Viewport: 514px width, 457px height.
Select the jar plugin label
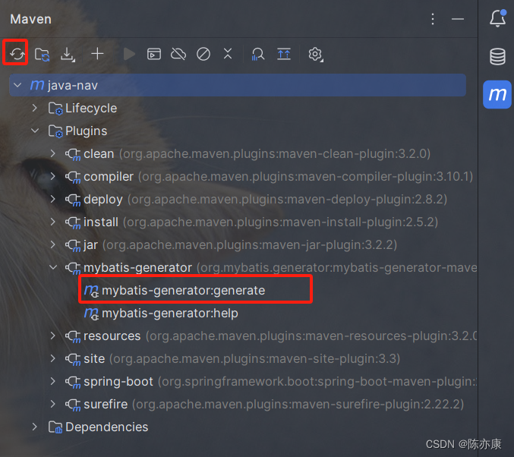tap(90, 245)
